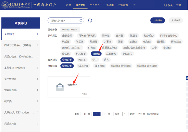
Task: Click the keyword search input field
Action: (64, 21)
